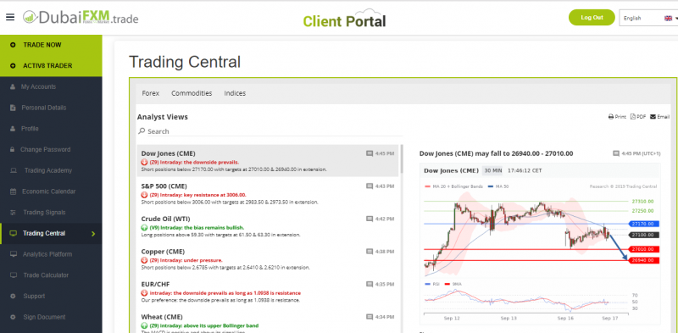Viewport: 678px width, 333px height.
Task: Open the Economic Calendar sidebar icon
Action: (13, 191)
